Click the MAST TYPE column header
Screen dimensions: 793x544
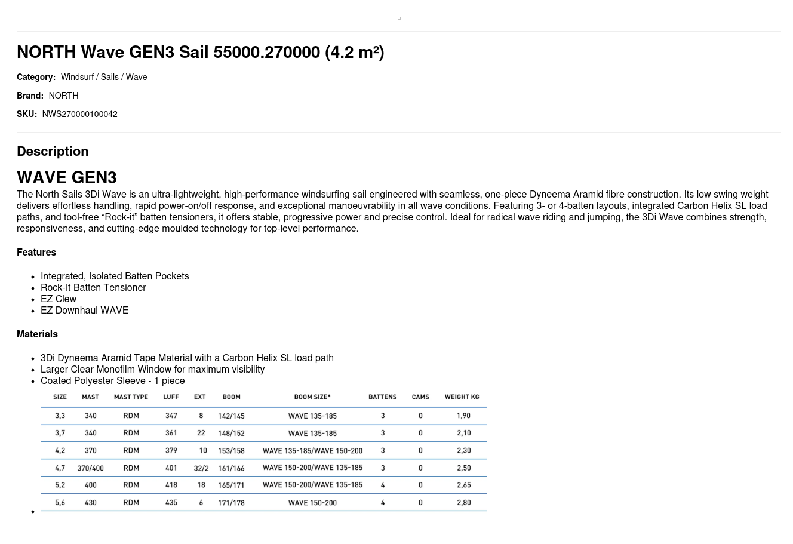point(131,397)
